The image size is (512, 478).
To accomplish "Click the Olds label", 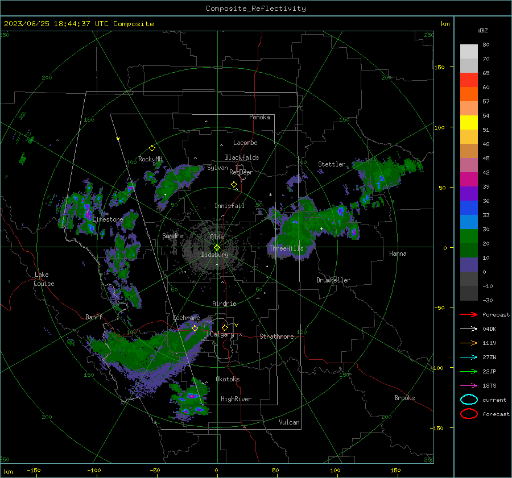I will coord(217,236).
